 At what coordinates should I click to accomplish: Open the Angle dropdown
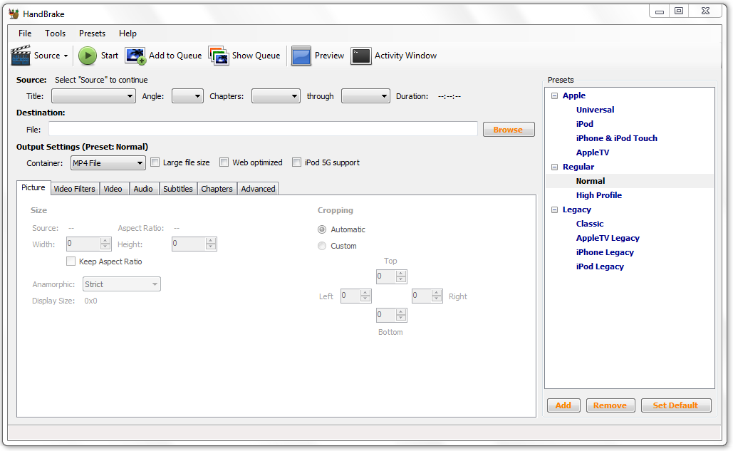point(187,96)
